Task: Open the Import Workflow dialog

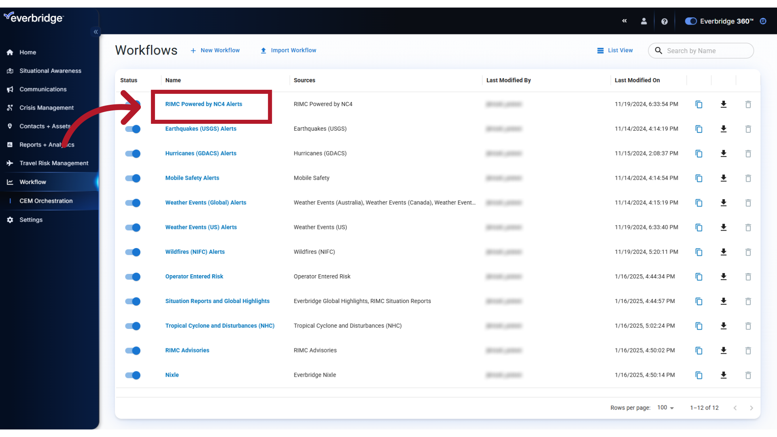Action: point(288,50)
